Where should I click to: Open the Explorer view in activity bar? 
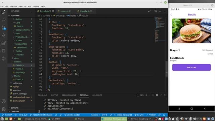(4, 12)
